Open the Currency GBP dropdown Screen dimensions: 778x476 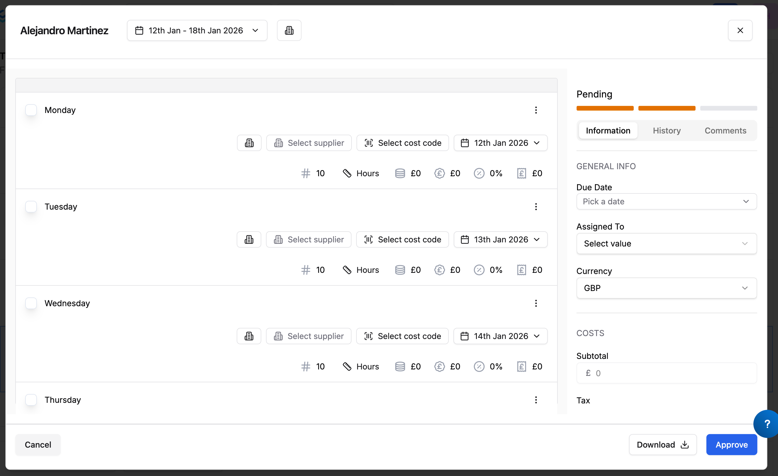pos(666,288)
